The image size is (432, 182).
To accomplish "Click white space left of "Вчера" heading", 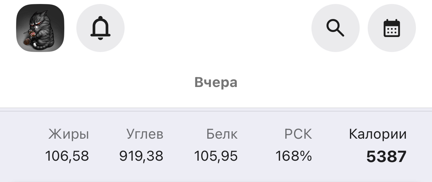I will 100,83.
